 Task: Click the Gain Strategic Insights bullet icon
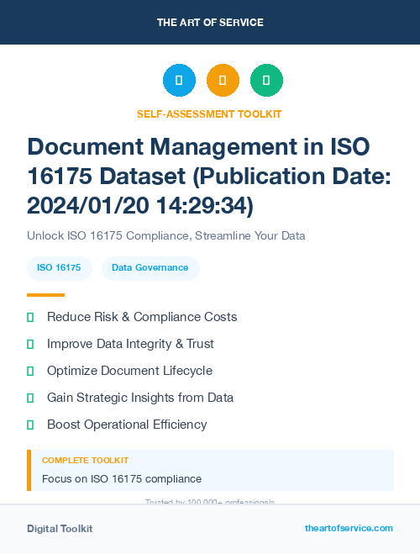point(30,398)
